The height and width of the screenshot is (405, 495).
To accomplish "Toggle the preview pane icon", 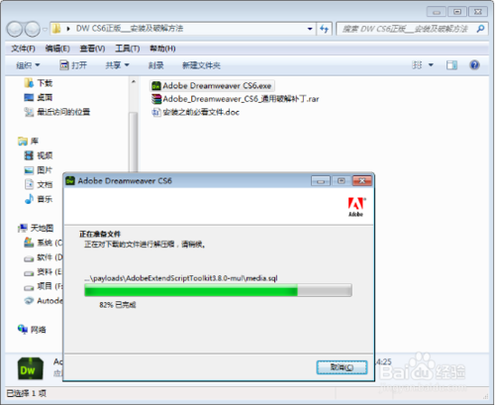I will tap(451, 65).
